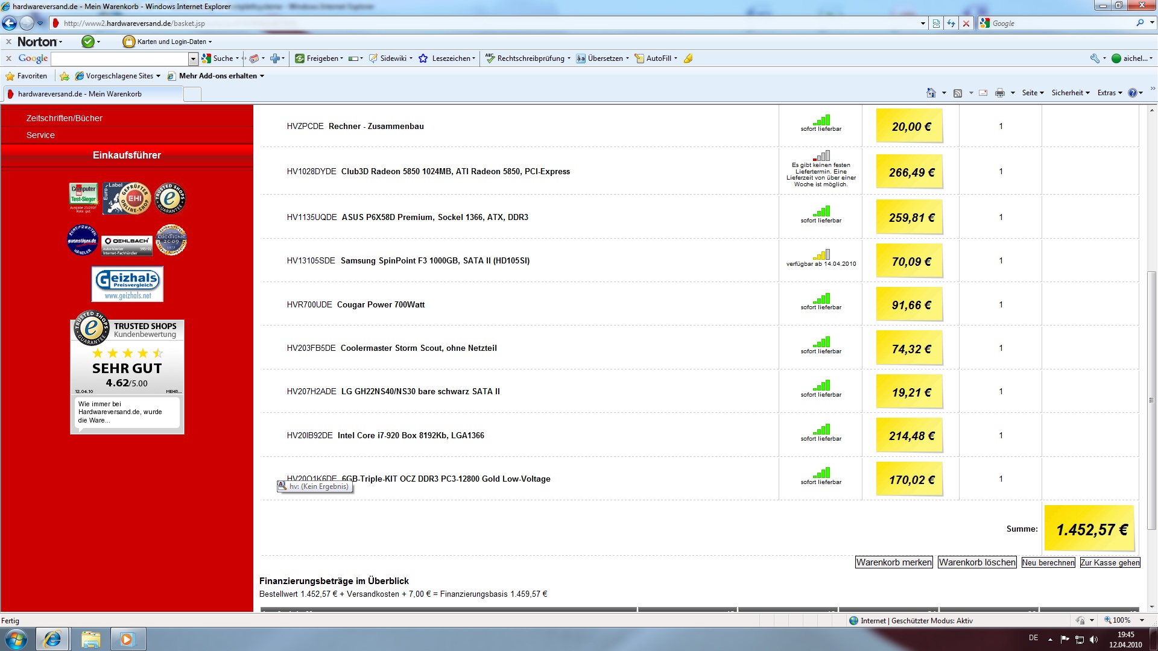The width and height of the screenshot is (1158, 651).
Task: Click the Geizhals Preisvergleich logo
Action: coord(127,284)
